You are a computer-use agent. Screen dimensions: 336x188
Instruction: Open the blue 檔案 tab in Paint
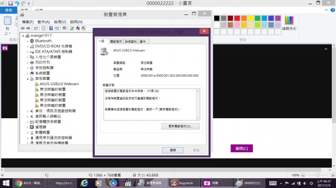click(8, 10)
